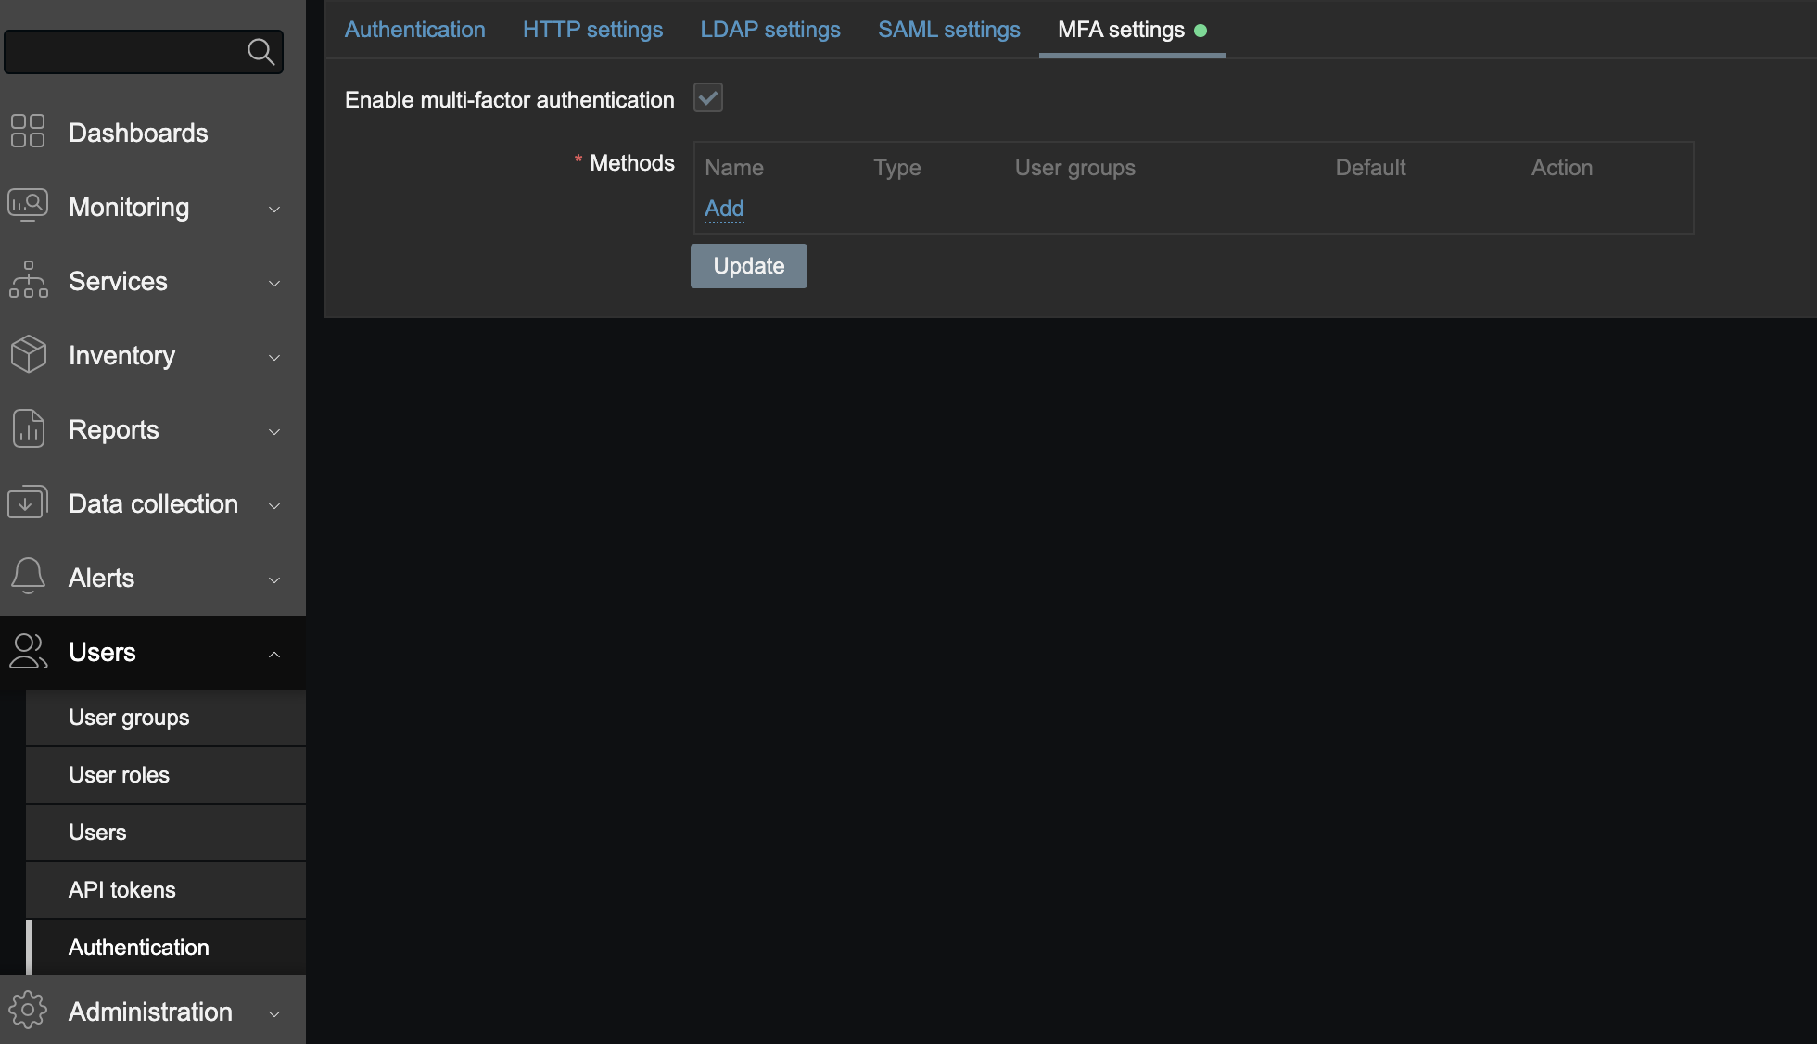The height and width of the screenshot is (1044, 1817).
Task: Click the Administration gear icon
Action: (x=28, y=1010)
